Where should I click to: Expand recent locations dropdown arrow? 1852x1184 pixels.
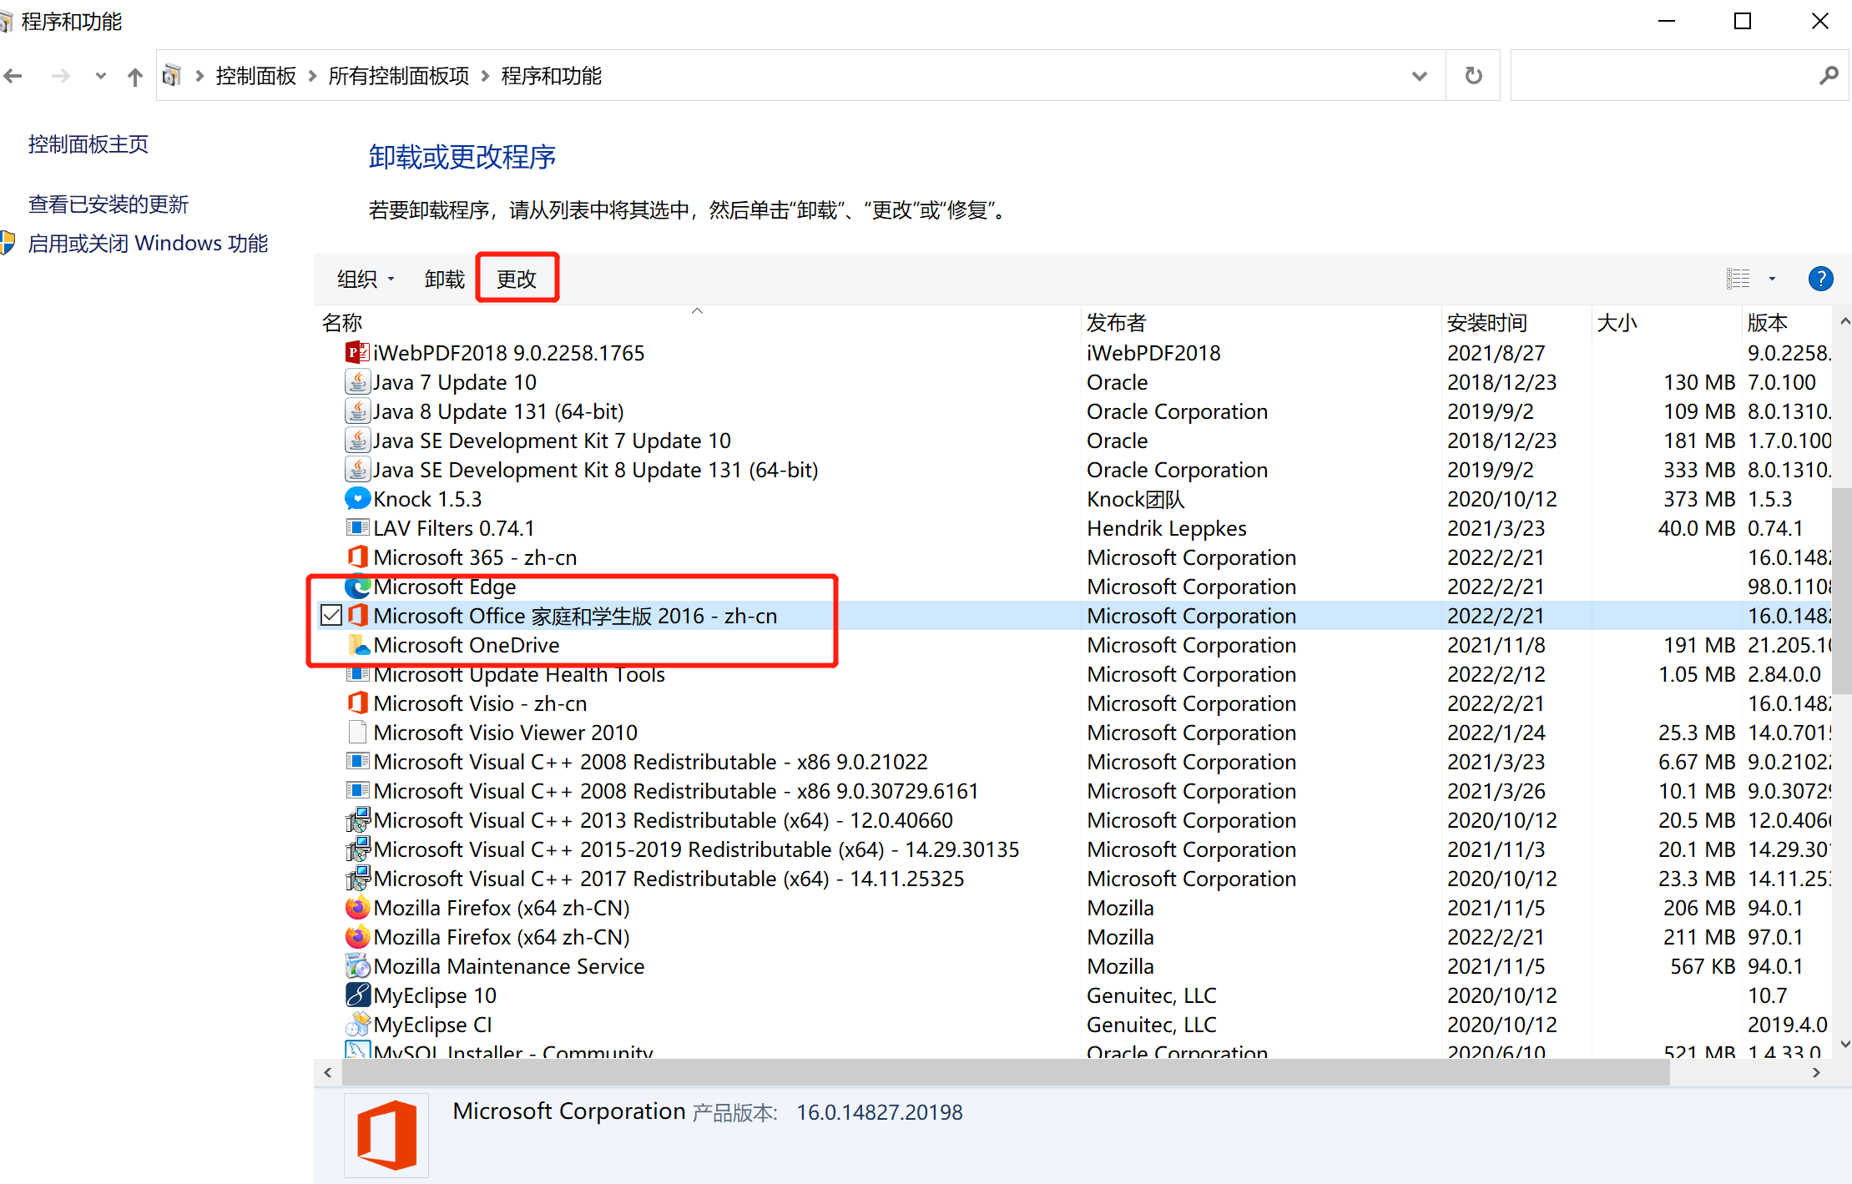pyautogui.click(x=100, y=76)
